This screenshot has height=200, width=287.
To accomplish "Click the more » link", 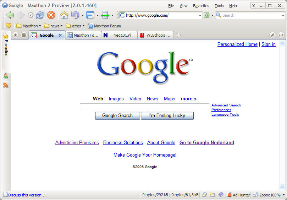I will [189, 99].
